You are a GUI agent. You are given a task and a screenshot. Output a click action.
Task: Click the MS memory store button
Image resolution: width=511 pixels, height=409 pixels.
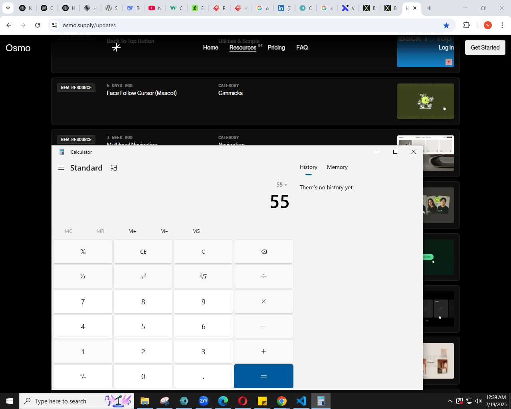[196, 231]
